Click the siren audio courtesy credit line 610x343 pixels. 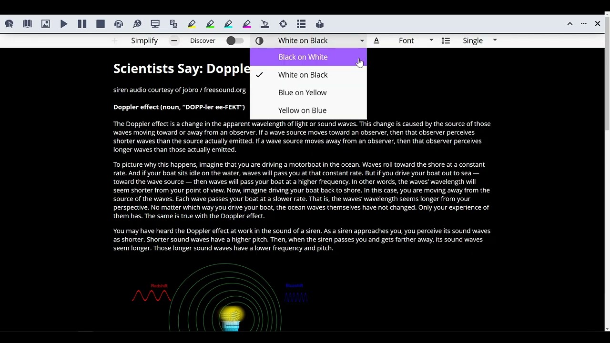tap(180, 90)
